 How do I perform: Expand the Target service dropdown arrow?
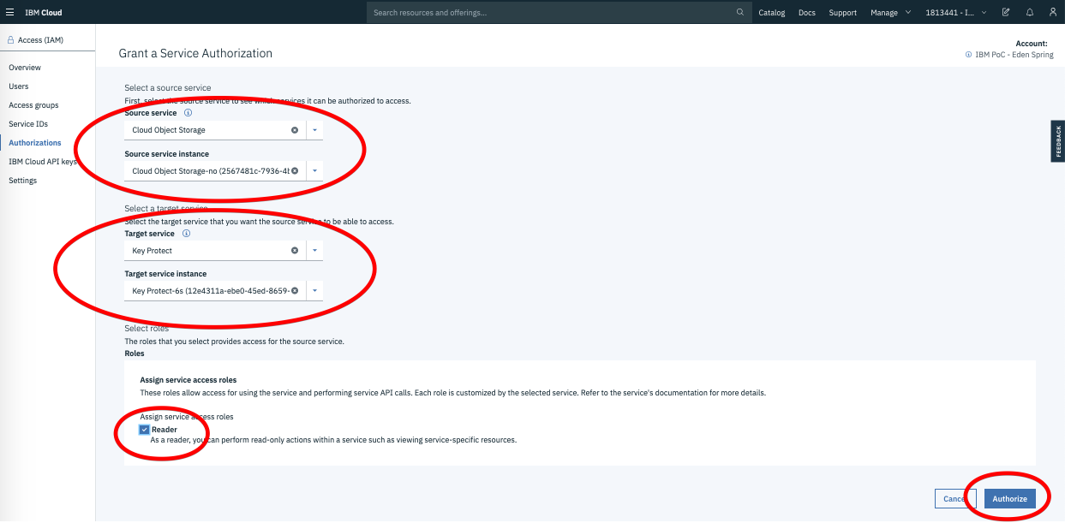pyautogui.click(x=314, y=251)
